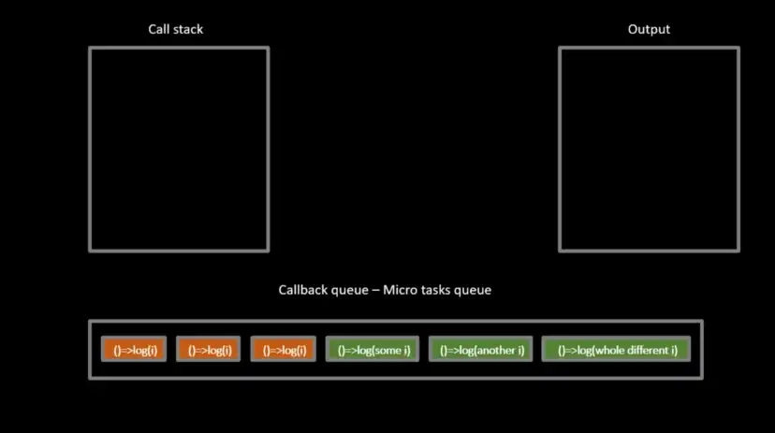Select the "()=>log(another i)" green block
The width and height of the screenshot is (775, 433).
pos(480,350)
